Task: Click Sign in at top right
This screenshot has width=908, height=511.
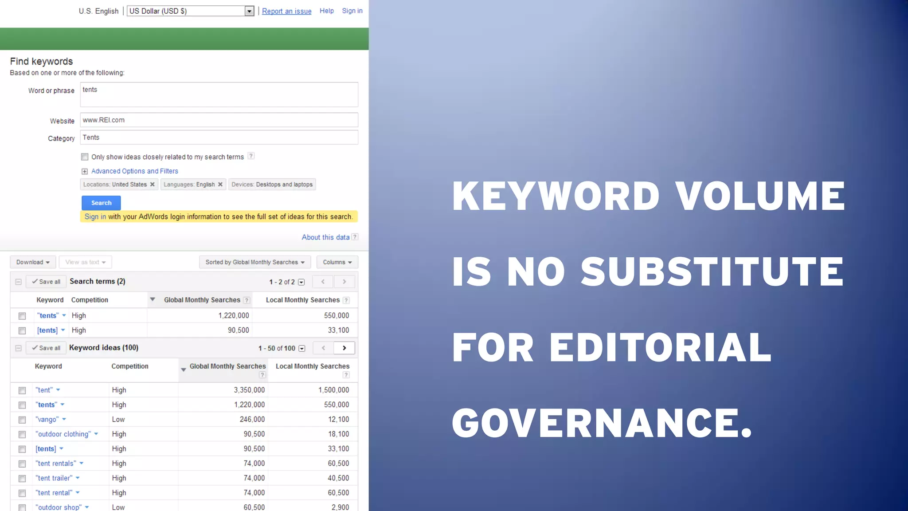Action: (352, 11)
